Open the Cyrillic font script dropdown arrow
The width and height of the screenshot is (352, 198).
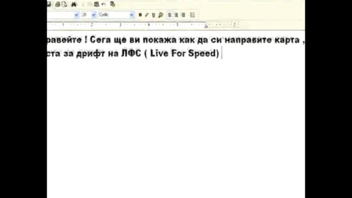click(x=131, y=15)
